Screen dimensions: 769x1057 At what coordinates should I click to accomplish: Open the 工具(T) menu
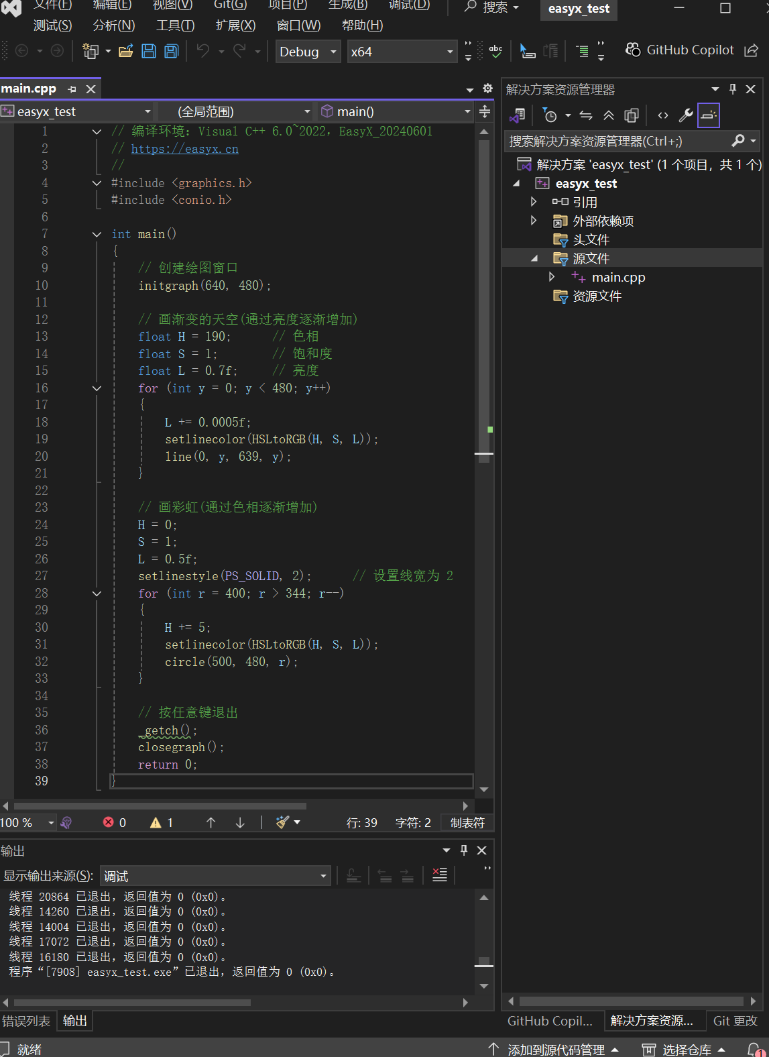click(x=176, y=25)
